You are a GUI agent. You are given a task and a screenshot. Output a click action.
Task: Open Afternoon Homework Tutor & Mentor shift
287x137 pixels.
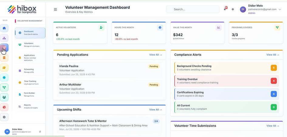pyautogui.click(x=109, y=125)
